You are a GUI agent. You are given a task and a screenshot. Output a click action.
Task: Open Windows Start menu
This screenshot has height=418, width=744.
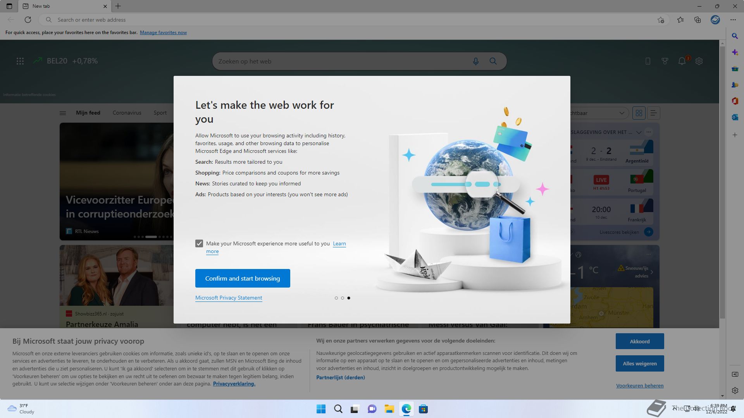[321, 409]
